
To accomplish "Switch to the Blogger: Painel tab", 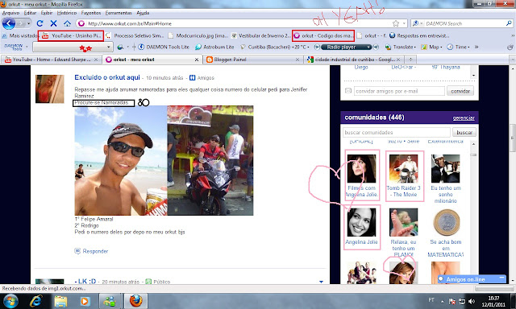I will pyautogui.click(x=252, y=60).
